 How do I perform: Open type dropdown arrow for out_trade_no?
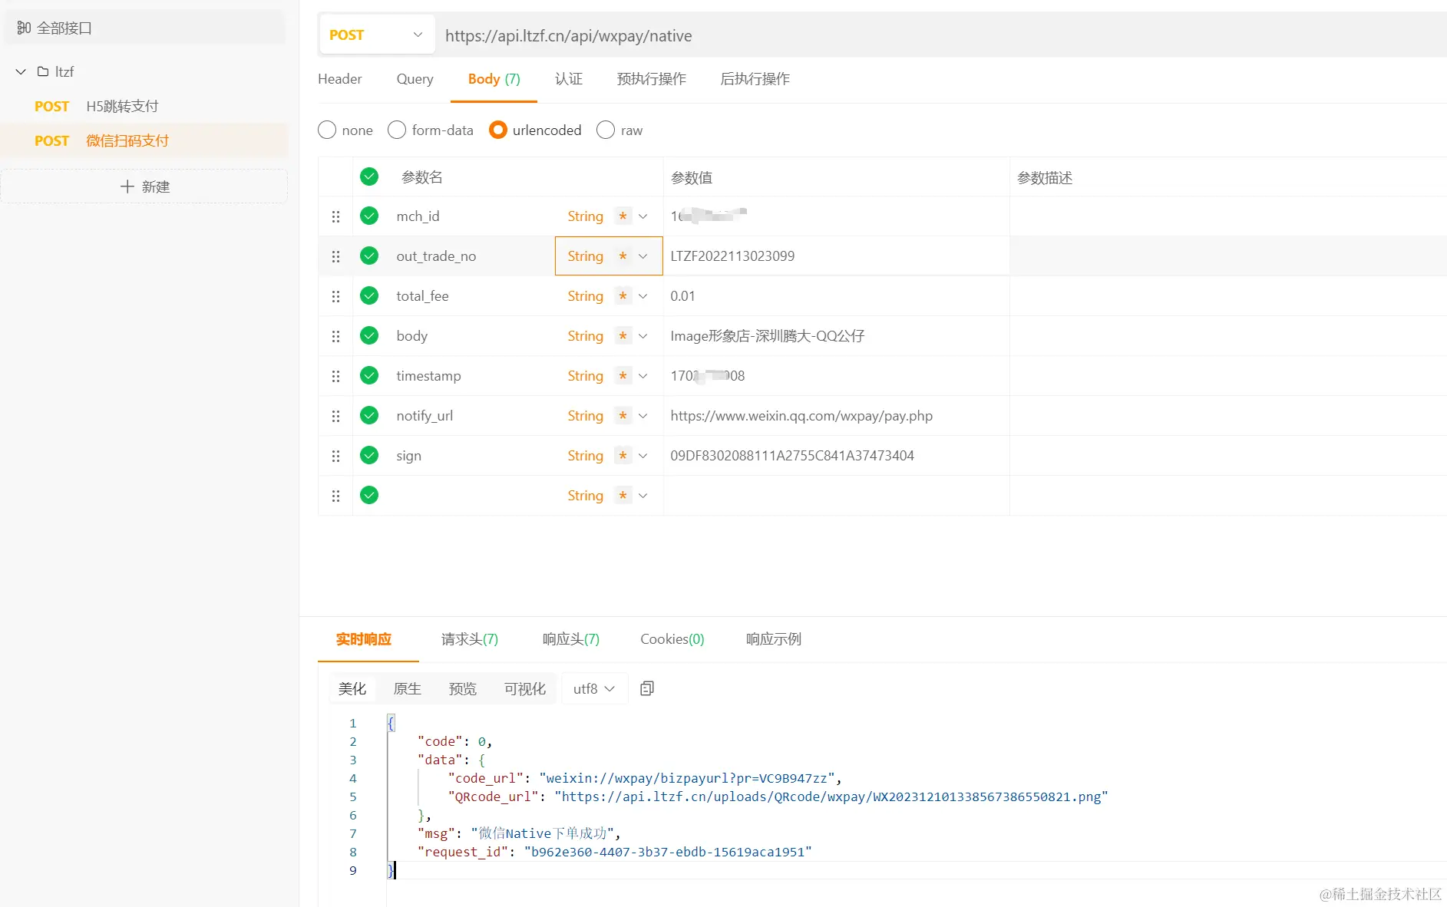(x=643, y=256)
